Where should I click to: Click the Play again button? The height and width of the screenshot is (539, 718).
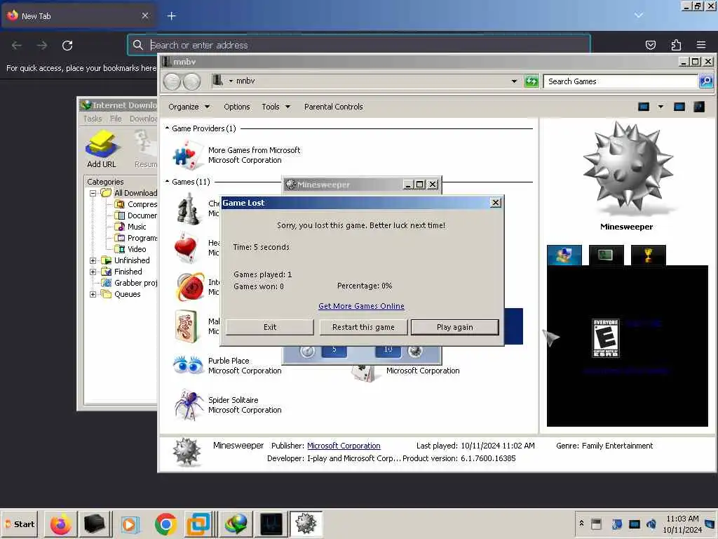[454, 327]
